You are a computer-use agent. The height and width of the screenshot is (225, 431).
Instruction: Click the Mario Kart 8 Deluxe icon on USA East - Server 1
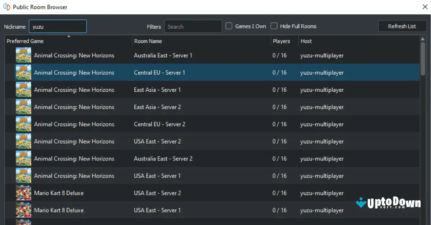(23, 210)
